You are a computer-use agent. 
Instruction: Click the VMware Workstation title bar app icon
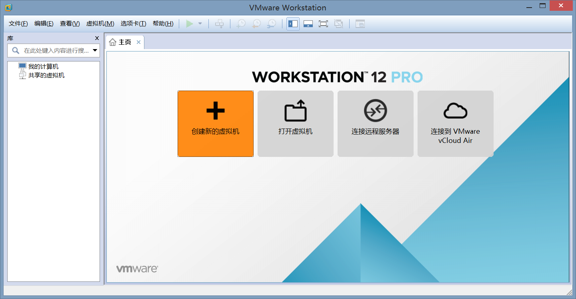pos(8,7)
